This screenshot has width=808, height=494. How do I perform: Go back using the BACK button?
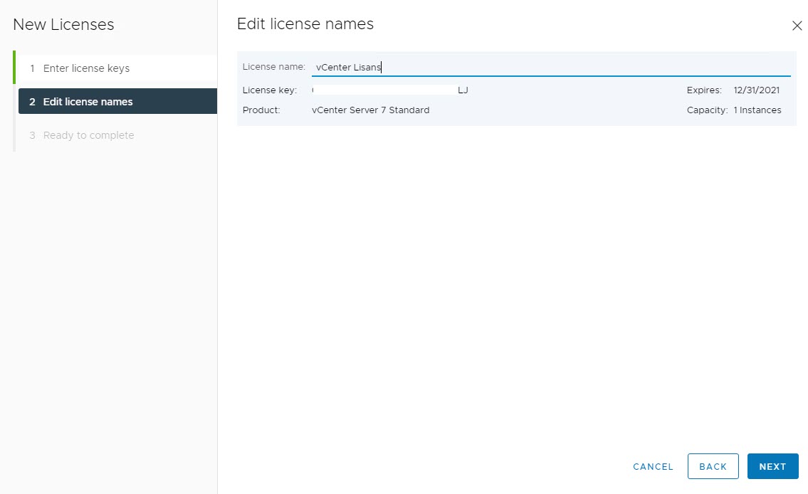pos(713,466)
